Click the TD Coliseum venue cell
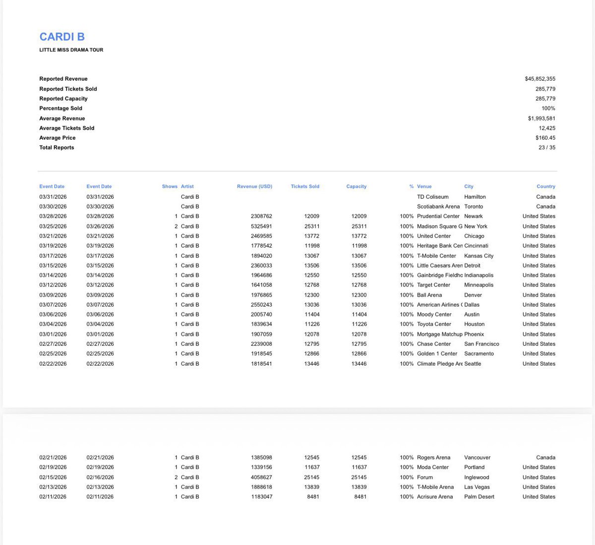Screen dimensions: 595x545 [x=433, y=197]
